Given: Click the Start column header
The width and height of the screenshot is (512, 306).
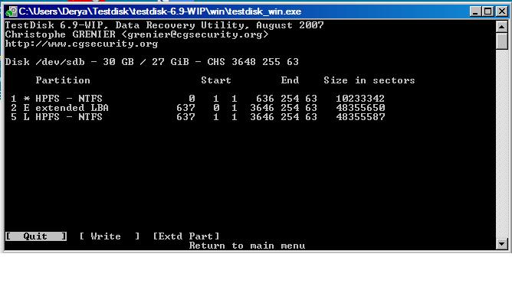Looking at the screenshot, I should (x=216, y=80).
